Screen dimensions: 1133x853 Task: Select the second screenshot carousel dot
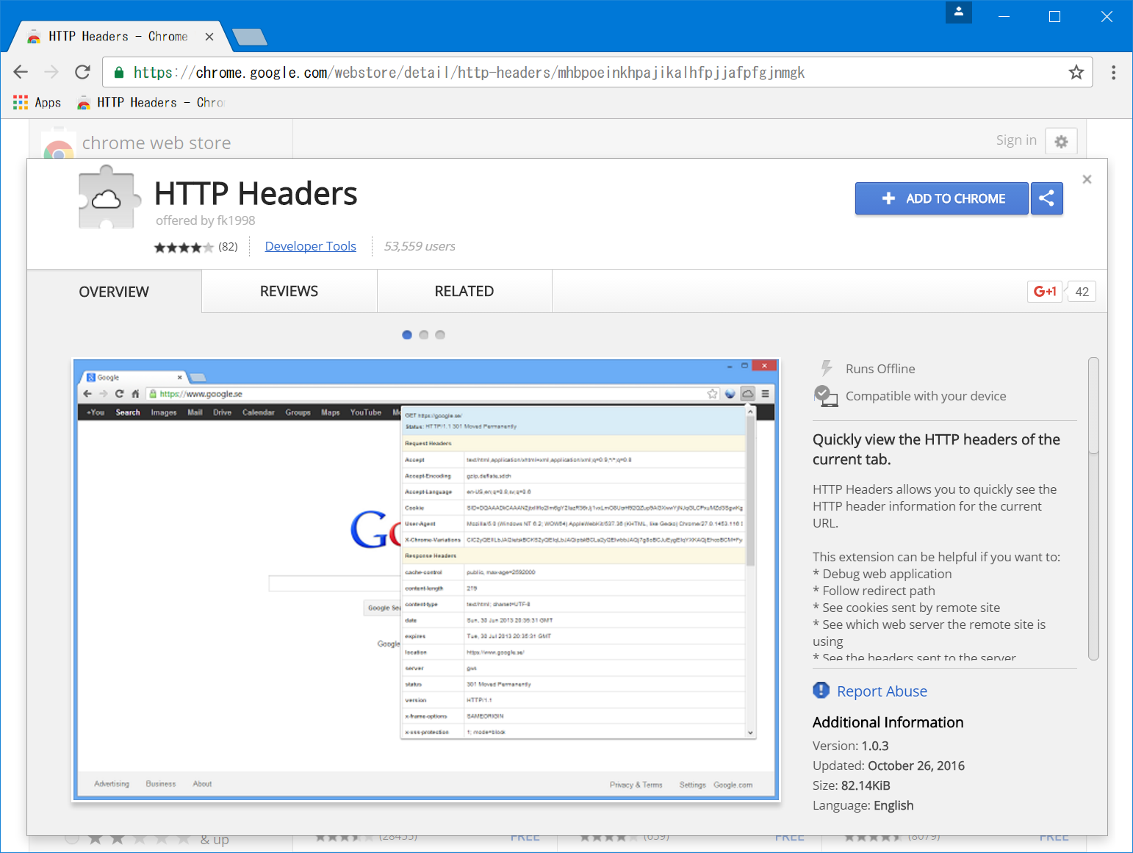pyautogui.click(x=424, y=335)
